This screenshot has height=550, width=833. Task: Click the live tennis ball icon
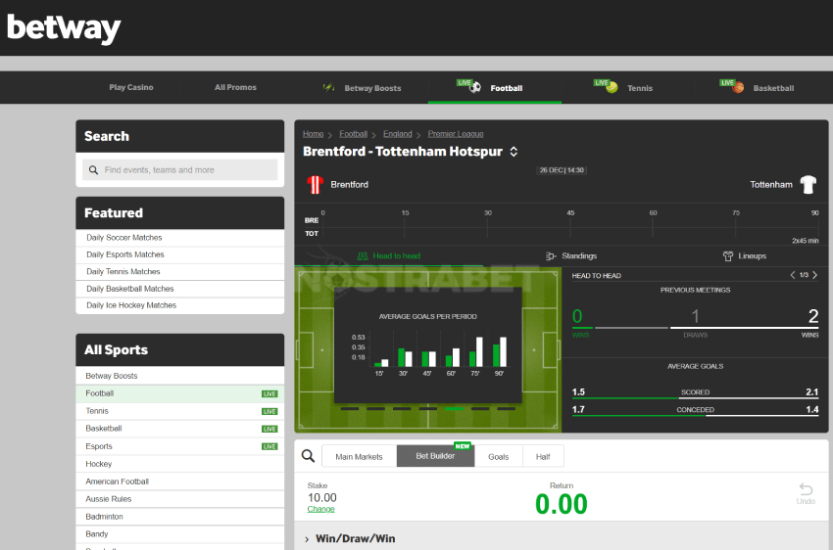(x=612, y=87)
